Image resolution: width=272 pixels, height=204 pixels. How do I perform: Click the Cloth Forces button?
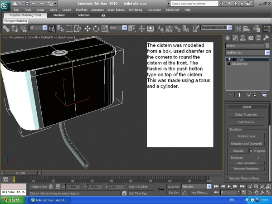[246, 122]
